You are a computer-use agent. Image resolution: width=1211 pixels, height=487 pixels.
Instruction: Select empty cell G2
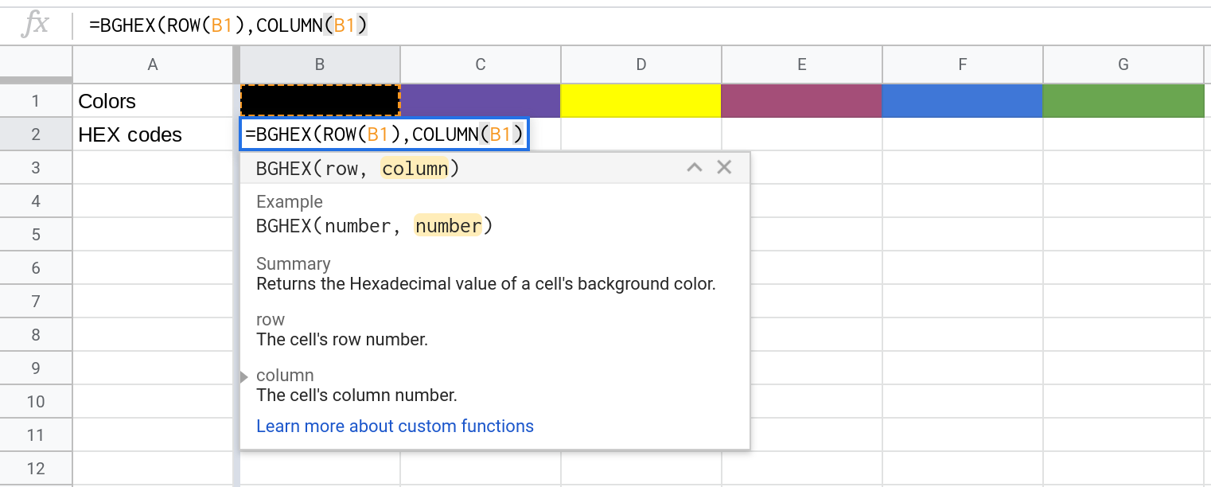click(1123, 134)
